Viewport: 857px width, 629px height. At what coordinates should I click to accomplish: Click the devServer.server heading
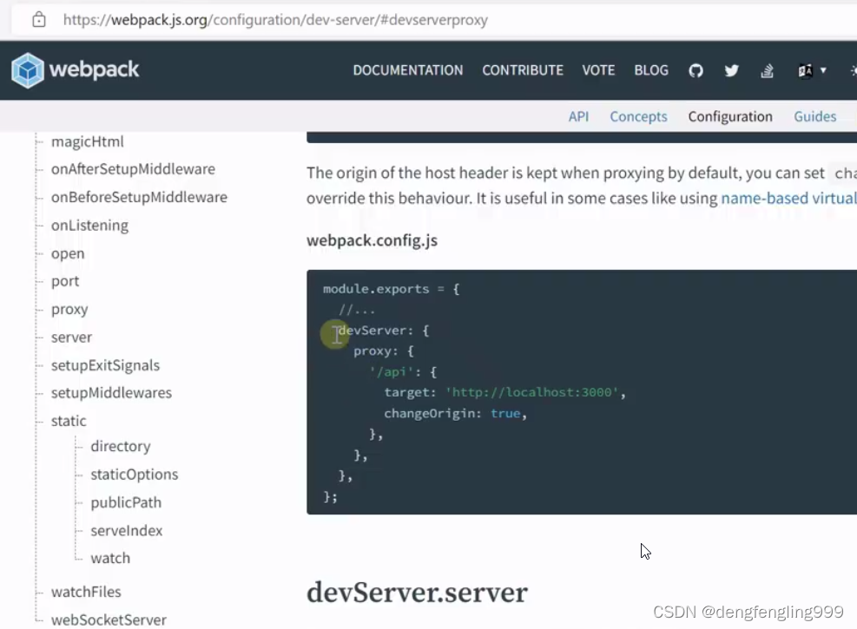click(x=417, y=593)
